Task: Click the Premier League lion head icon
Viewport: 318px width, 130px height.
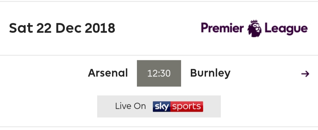Action: [x=254, y=29]
